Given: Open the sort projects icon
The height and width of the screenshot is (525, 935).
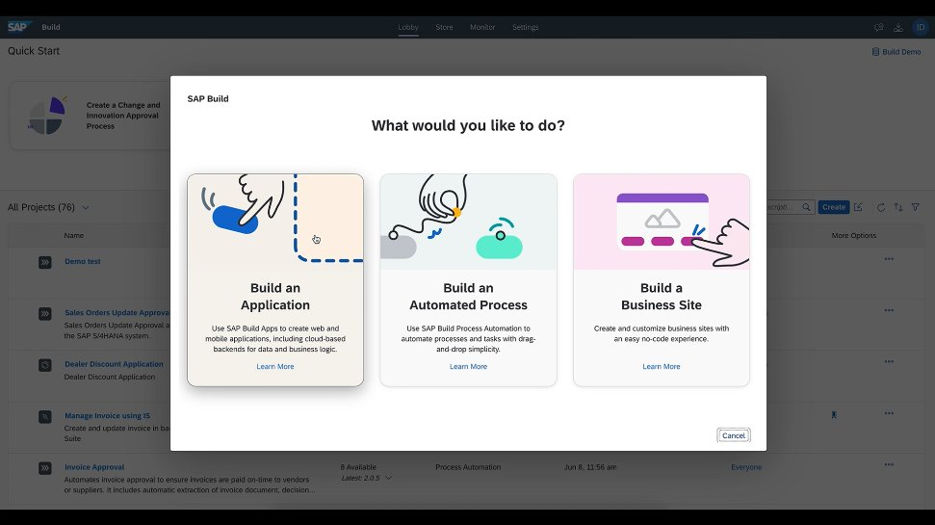Looking at the screenshot, I should point(898,207).
